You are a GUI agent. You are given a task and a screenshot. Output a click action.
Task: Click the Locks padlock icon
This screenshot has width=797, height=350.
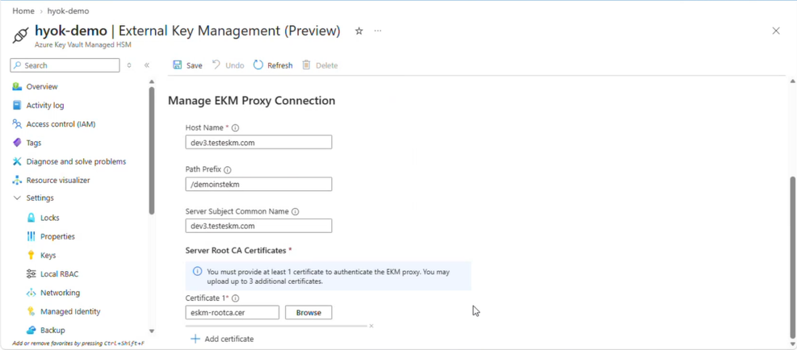[31, 218]
